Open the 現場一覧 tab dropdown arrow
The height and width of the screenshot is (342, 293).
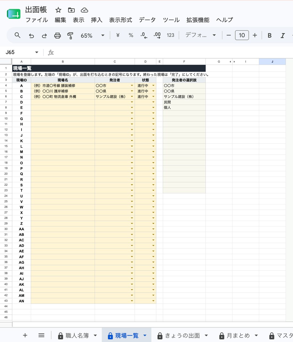point(145,336)
